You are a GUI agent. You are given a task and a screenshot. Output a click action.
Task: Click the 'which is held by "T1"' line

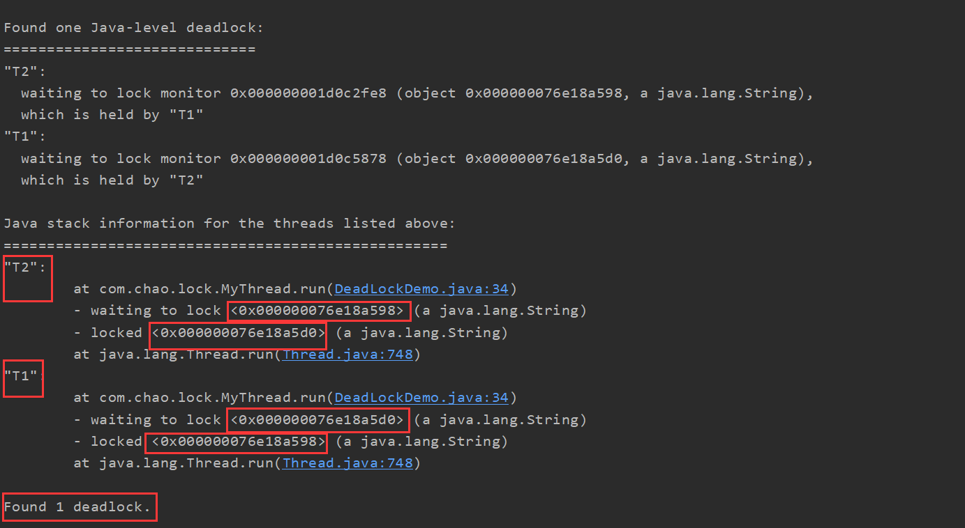pos(112,115)
